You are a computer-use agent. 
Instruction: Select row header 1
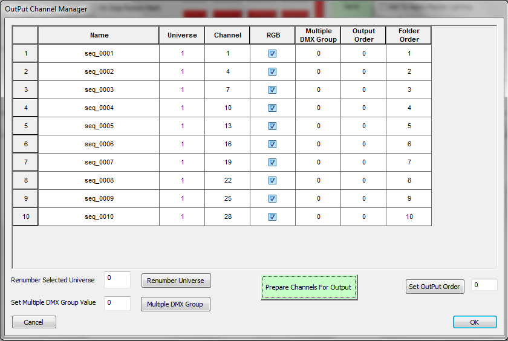pyautogui.click(x=25, y=53)
